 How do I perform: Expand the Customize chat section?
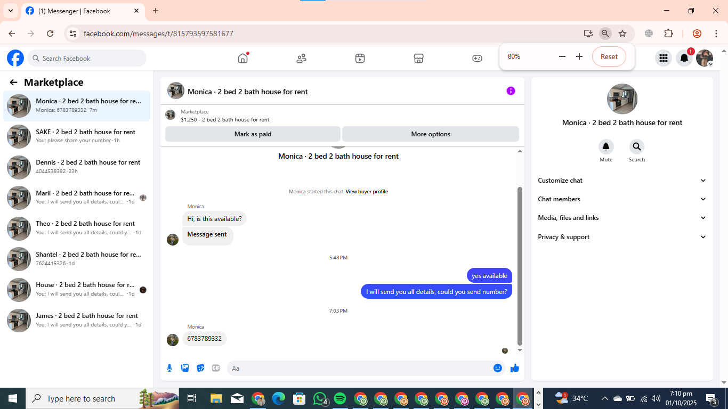pyautogui.click(x=622, y=181)
